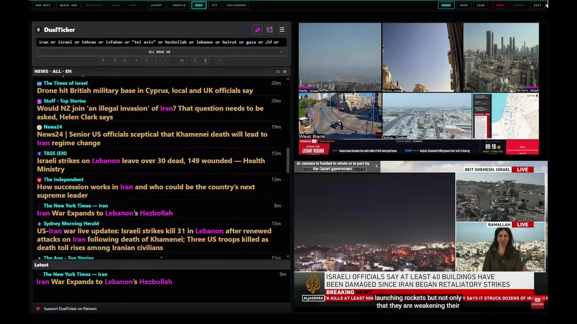Collapse the toolbar with the chevron up
Screen dimensions: 577x324
220,60
